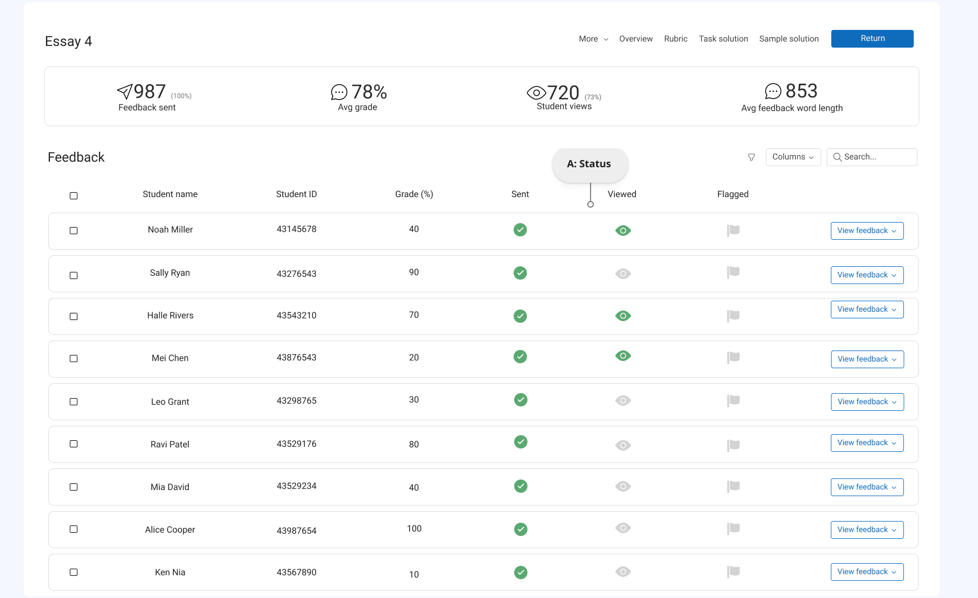Click the Student views eye icon
This screenshot has height=598, width=978.
pyautogui.click(x=536, y=92)
